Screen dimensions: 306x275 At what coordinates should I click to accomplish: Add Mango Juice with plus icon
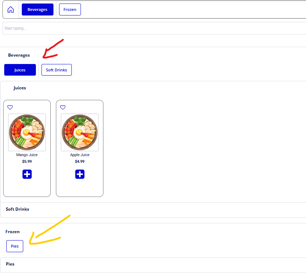pyautogui.click(x=27, y=174)
